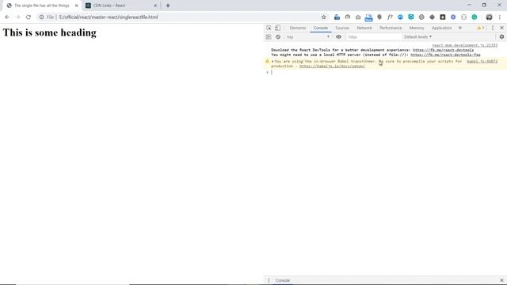507x285 pixels.
Task: Click the speedometer extension icon
Action: tap(348, 17)
